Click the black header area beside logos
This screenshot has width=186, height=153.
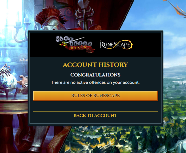(43, 45)
